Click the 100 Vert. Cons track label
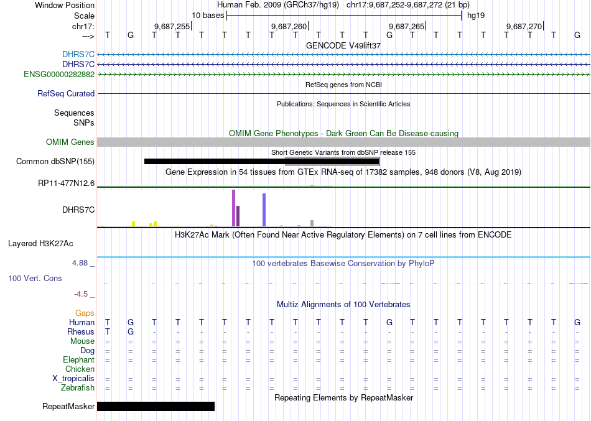This screenshot has width=591, height=421. pos(35,278)
